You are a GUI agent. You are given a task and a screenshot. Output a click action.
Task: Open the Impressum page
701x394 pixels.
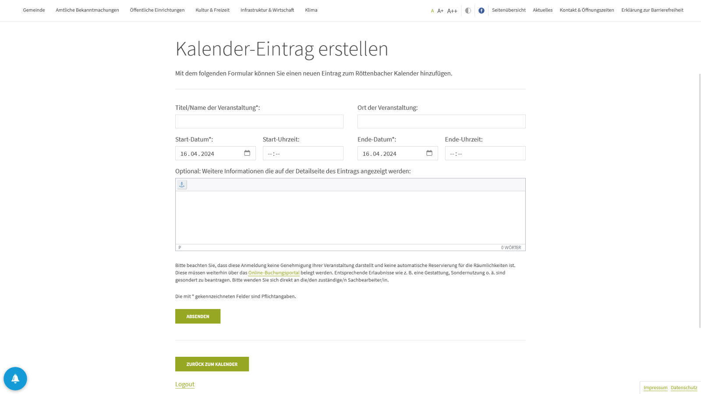[655, 387]
